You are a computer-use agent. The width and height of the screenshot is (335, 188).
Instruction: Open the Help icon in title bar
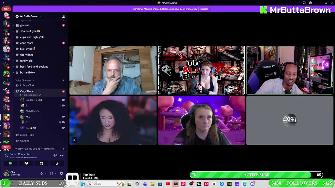(310, 3)
